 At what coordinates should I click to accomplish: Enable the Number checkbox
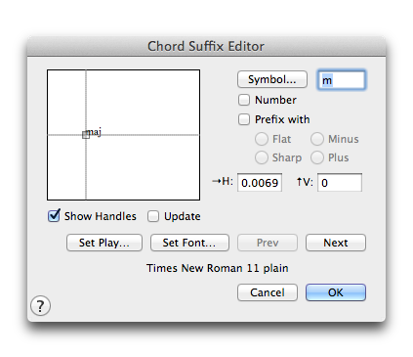[x=244, y=100]
